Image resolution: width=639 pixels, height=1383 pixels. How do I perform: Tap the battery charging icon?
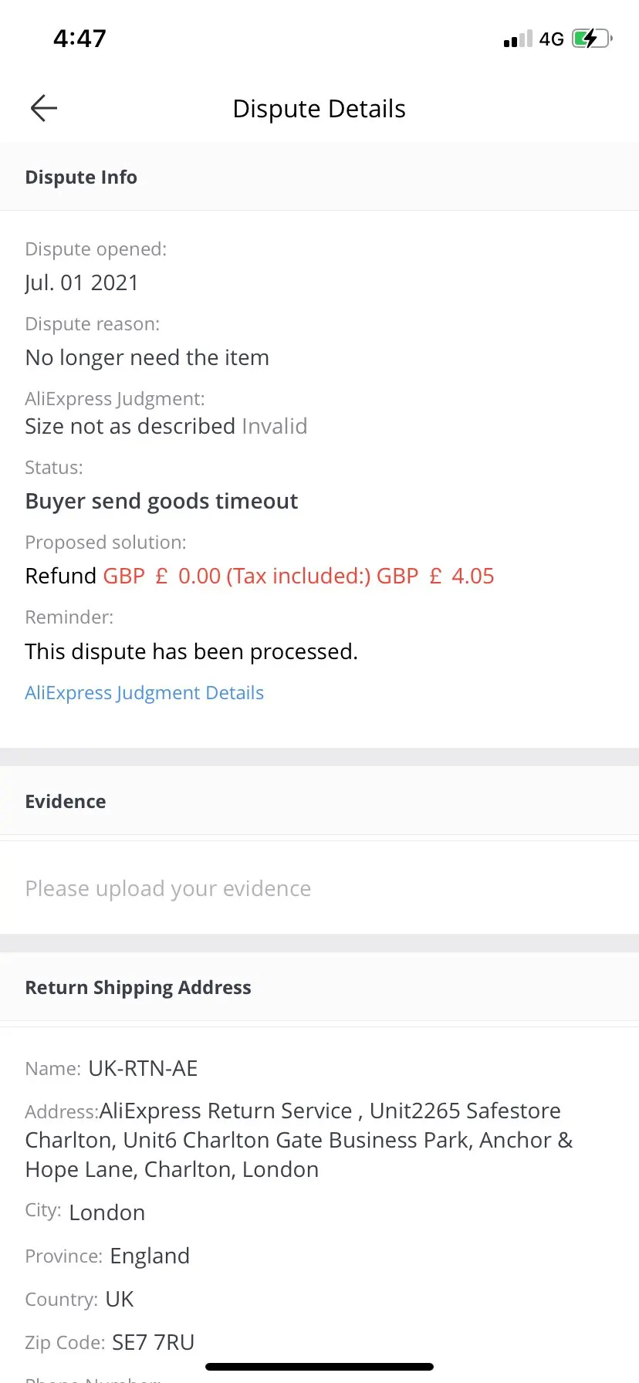pos(593,38)
